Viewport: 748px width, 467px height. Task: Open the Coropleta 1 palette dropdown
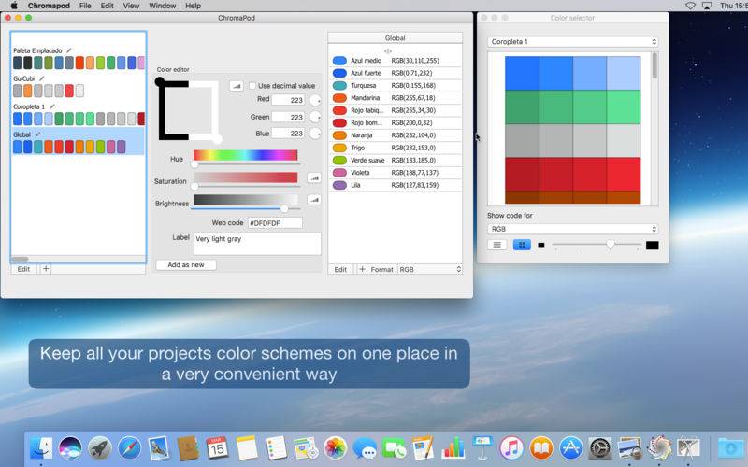(572, 42)
